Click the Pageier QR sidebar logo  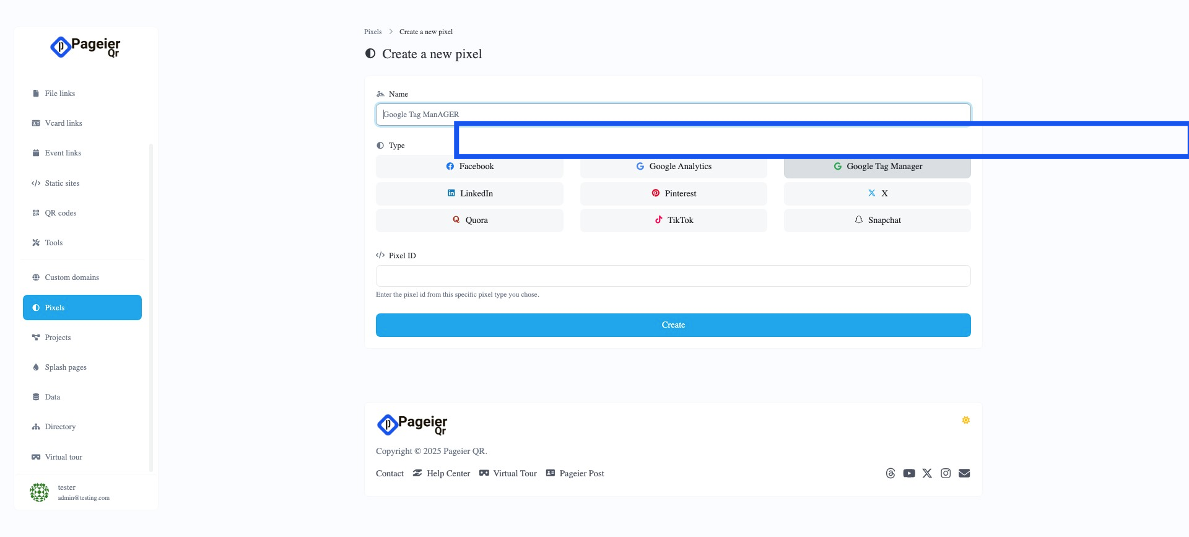pos(85,47)
